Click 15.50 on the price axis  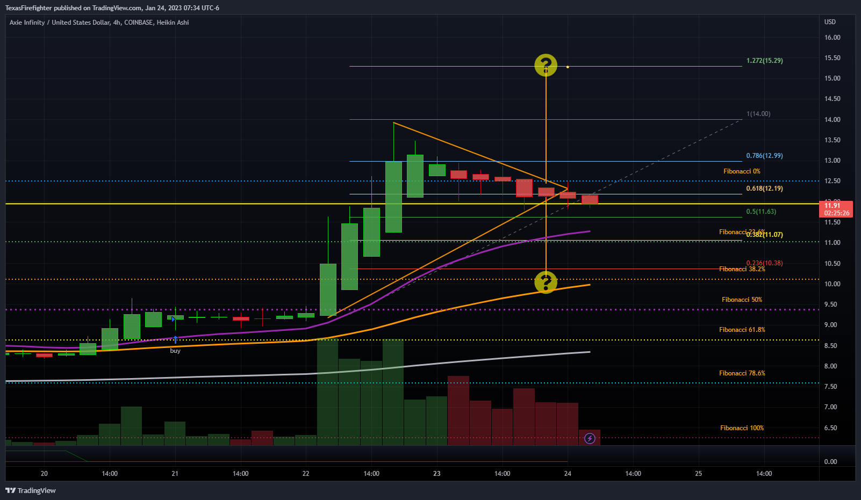(x=833, y=58)
